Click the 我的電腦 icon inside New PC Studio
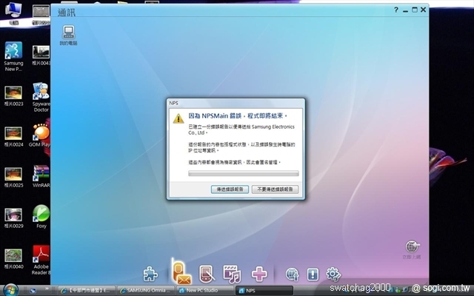Viewport: 474px width, 296px height. (x=69, y=35)
